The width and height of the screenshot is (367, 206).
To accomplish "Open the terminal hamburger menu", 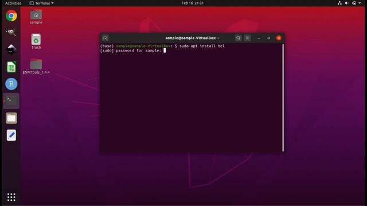I will 247,38.
